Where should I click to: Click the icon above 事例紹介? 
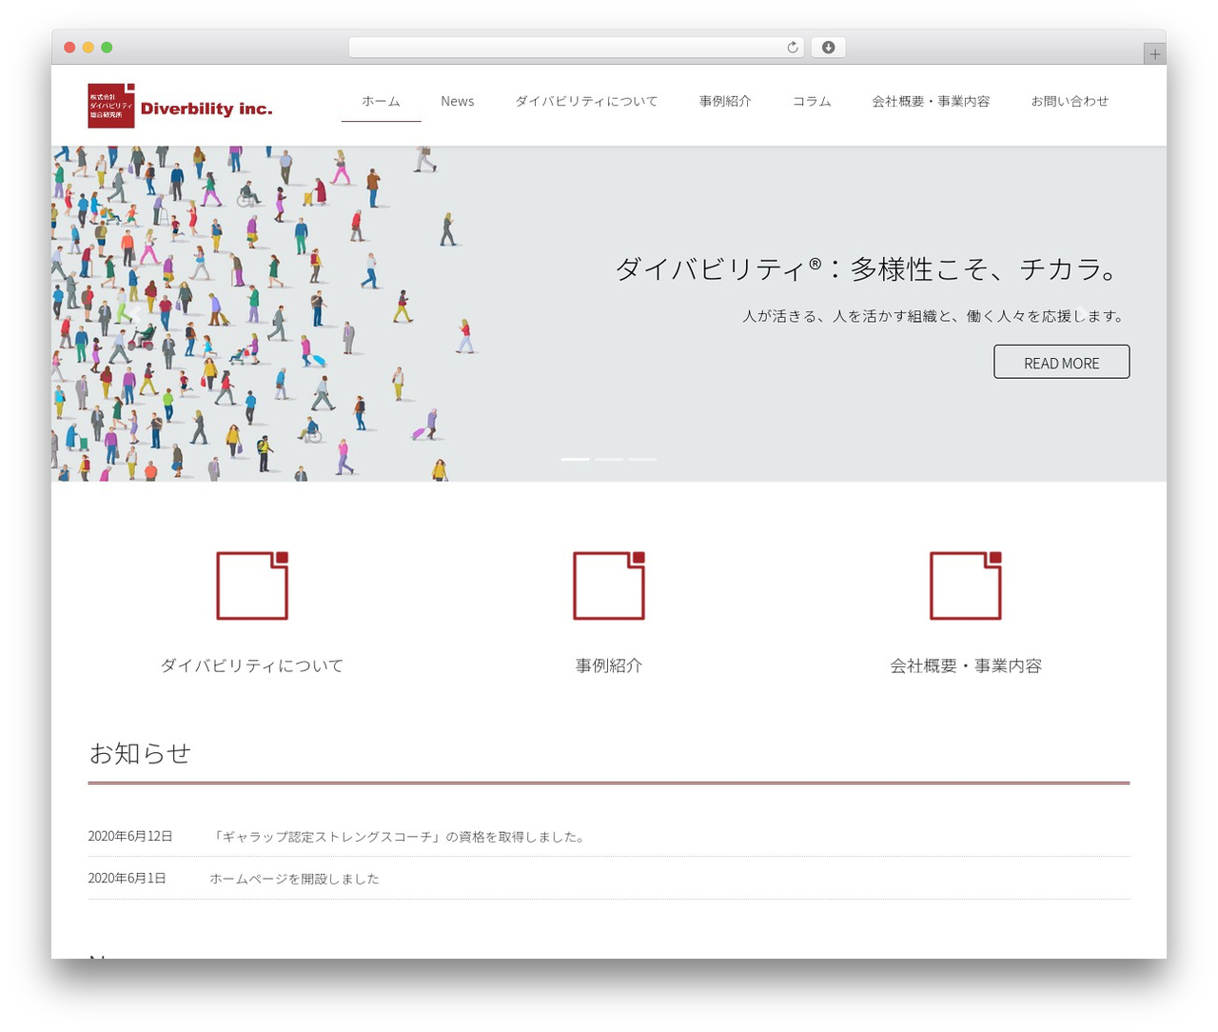tap(609, 585)
